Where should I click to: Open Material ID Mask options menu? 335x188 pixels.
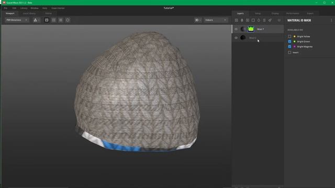[x=331, y=20]
